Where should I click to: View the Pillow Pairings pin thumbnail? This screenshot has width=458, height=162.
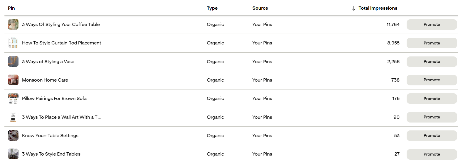[x=13, y=99]
